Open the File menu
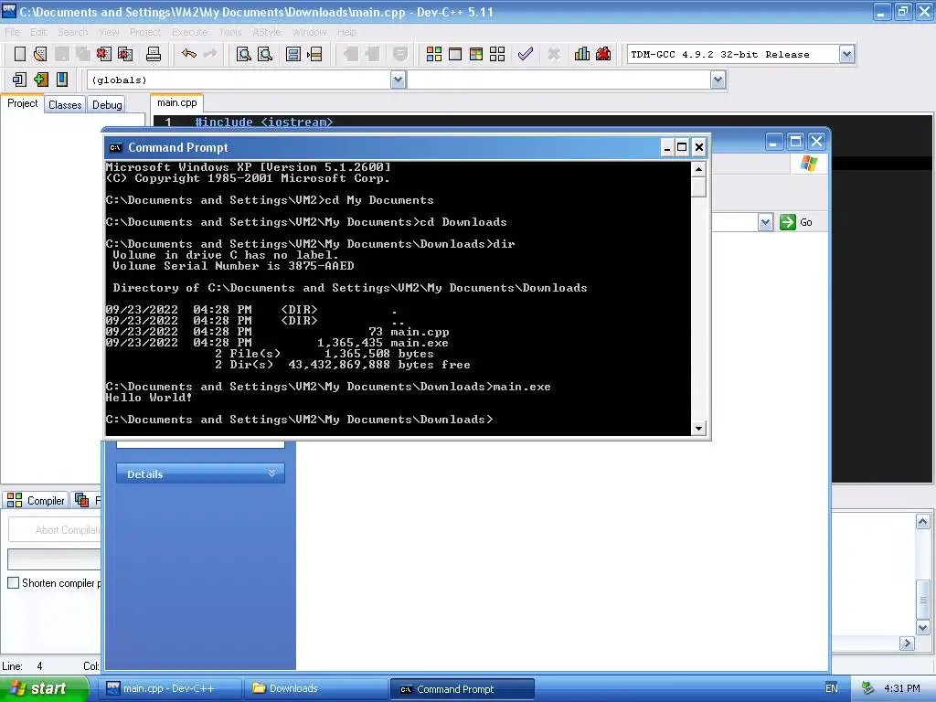Screen dimensions: 936x702 pos(12,32)
